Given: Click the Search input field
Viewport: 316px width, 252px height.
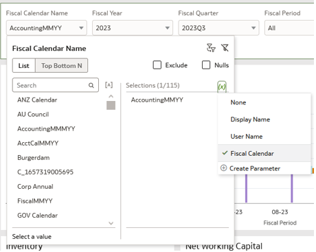Looking at the screenshot, I should [56, 85].
